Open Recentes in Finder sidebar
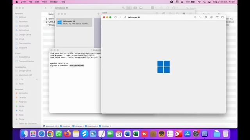250x140 pixels. 23,21
